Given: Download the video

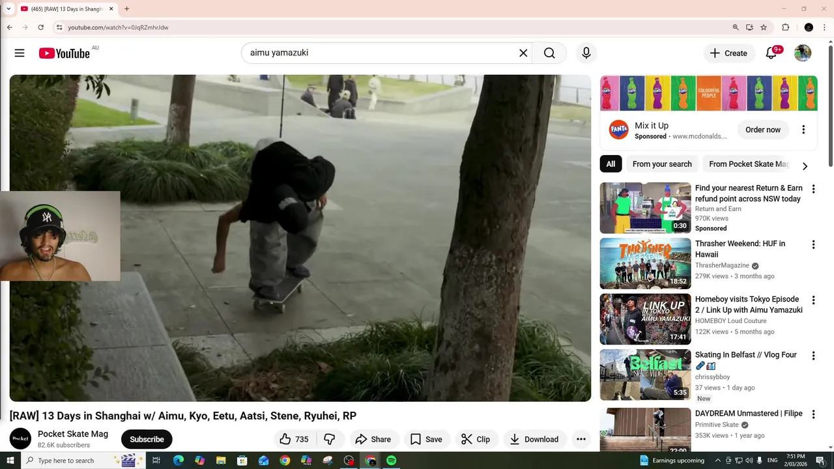Looking at the screenshot, I should tap(534, 439).
